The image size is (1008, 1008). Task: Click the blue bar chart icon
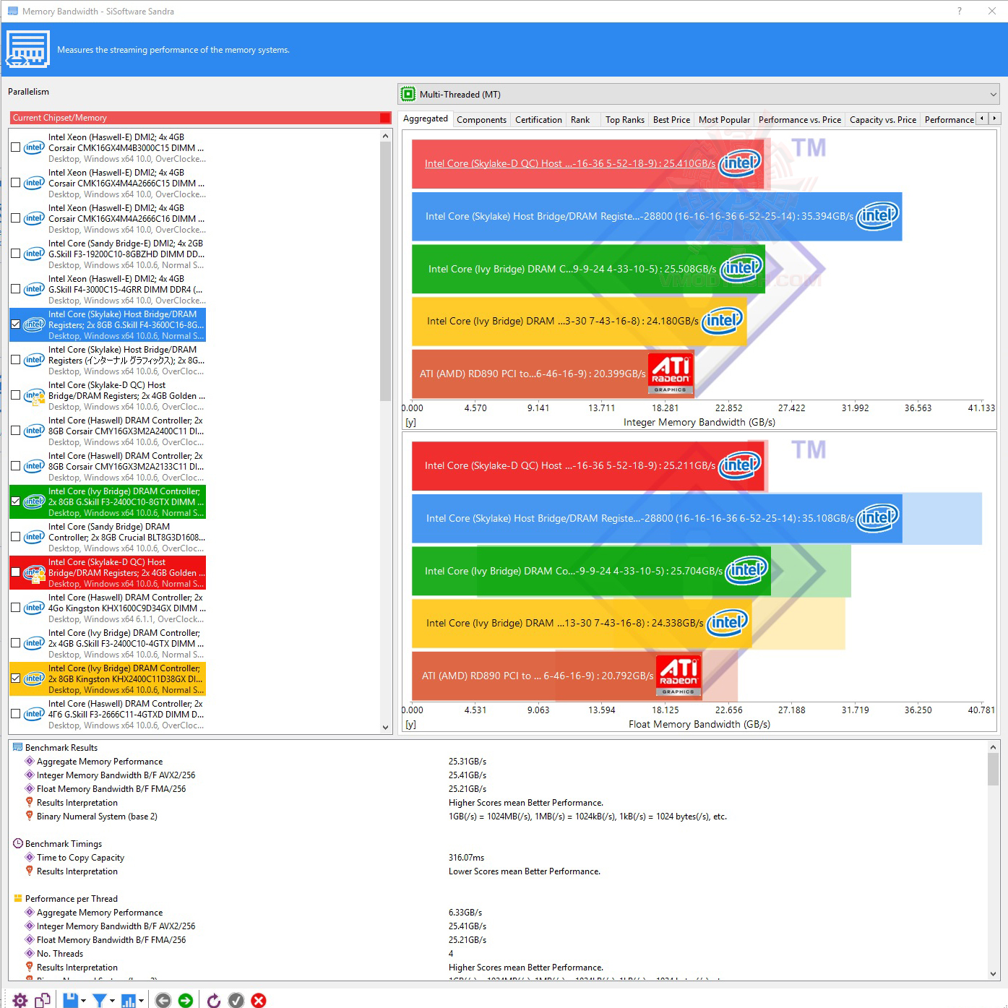(129, 1000)
